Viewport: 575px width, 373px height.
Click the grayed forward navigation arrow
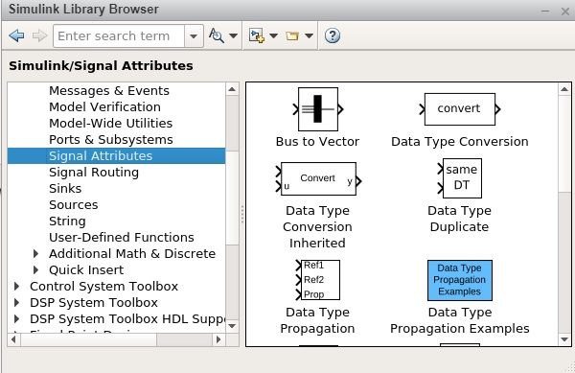pyautogui.click(x=39, y=35)
